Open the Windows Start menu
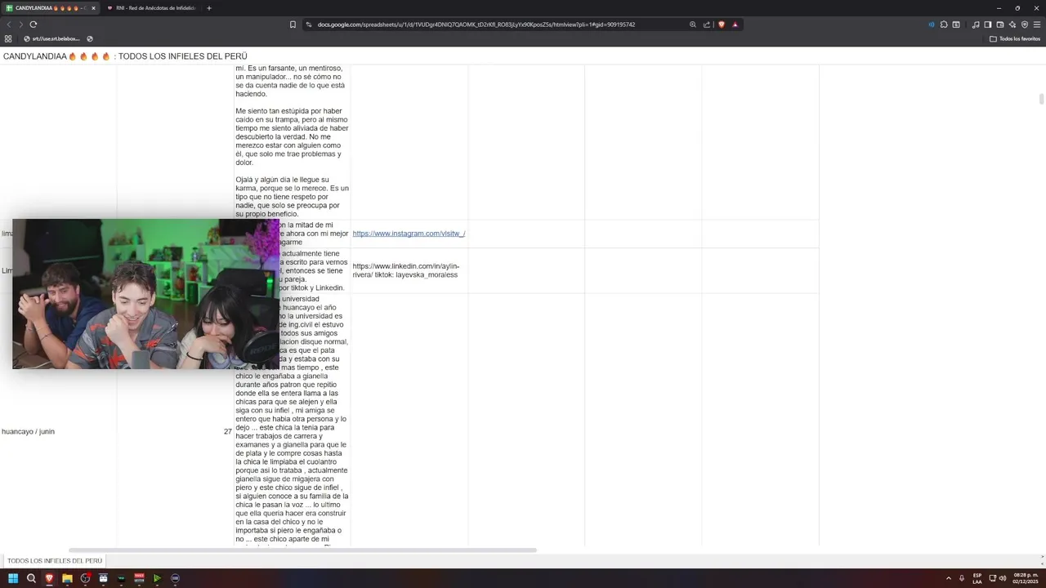 coord(13,578)
